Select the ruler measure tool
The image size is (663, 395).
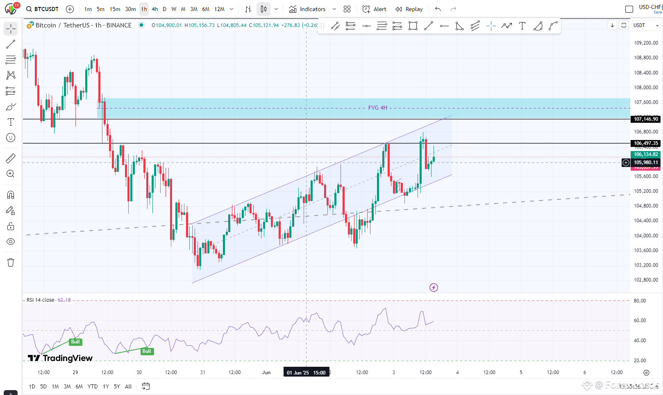[11, 158]
